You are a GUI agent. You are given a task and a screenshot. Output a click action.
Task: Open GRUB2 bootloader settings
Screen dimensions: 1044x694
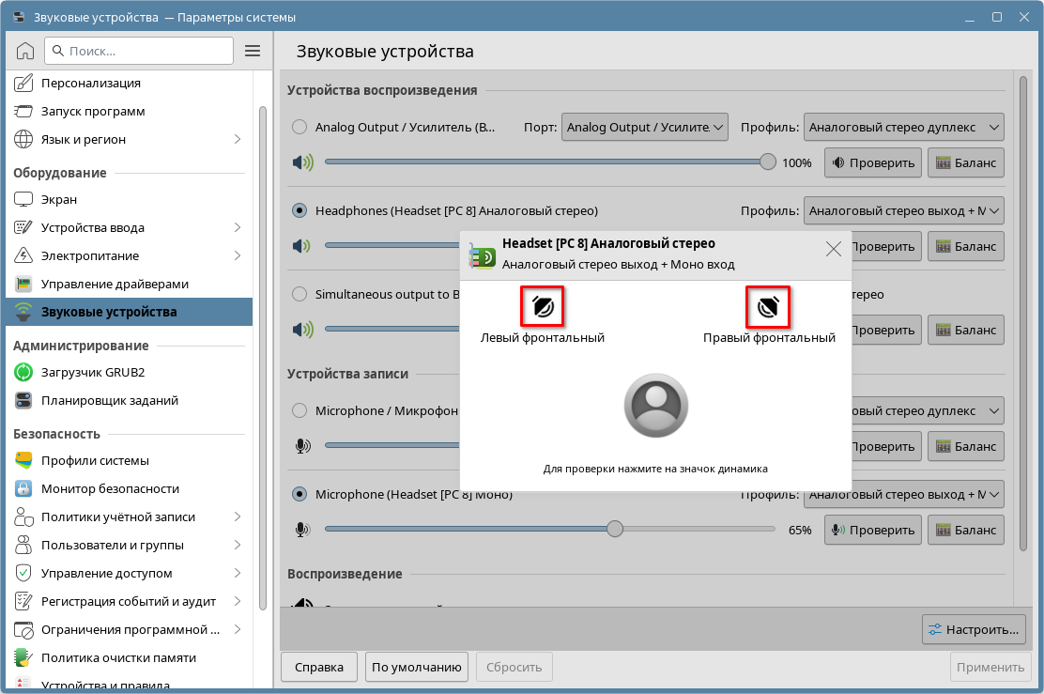coord(92,372)
